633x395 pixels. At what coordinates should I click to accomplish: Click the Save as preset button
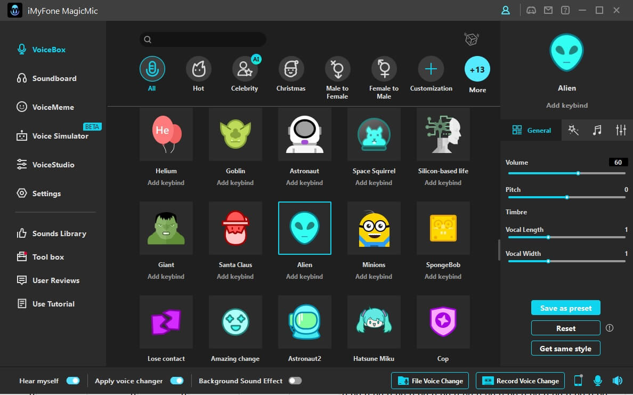coord(565,308)
